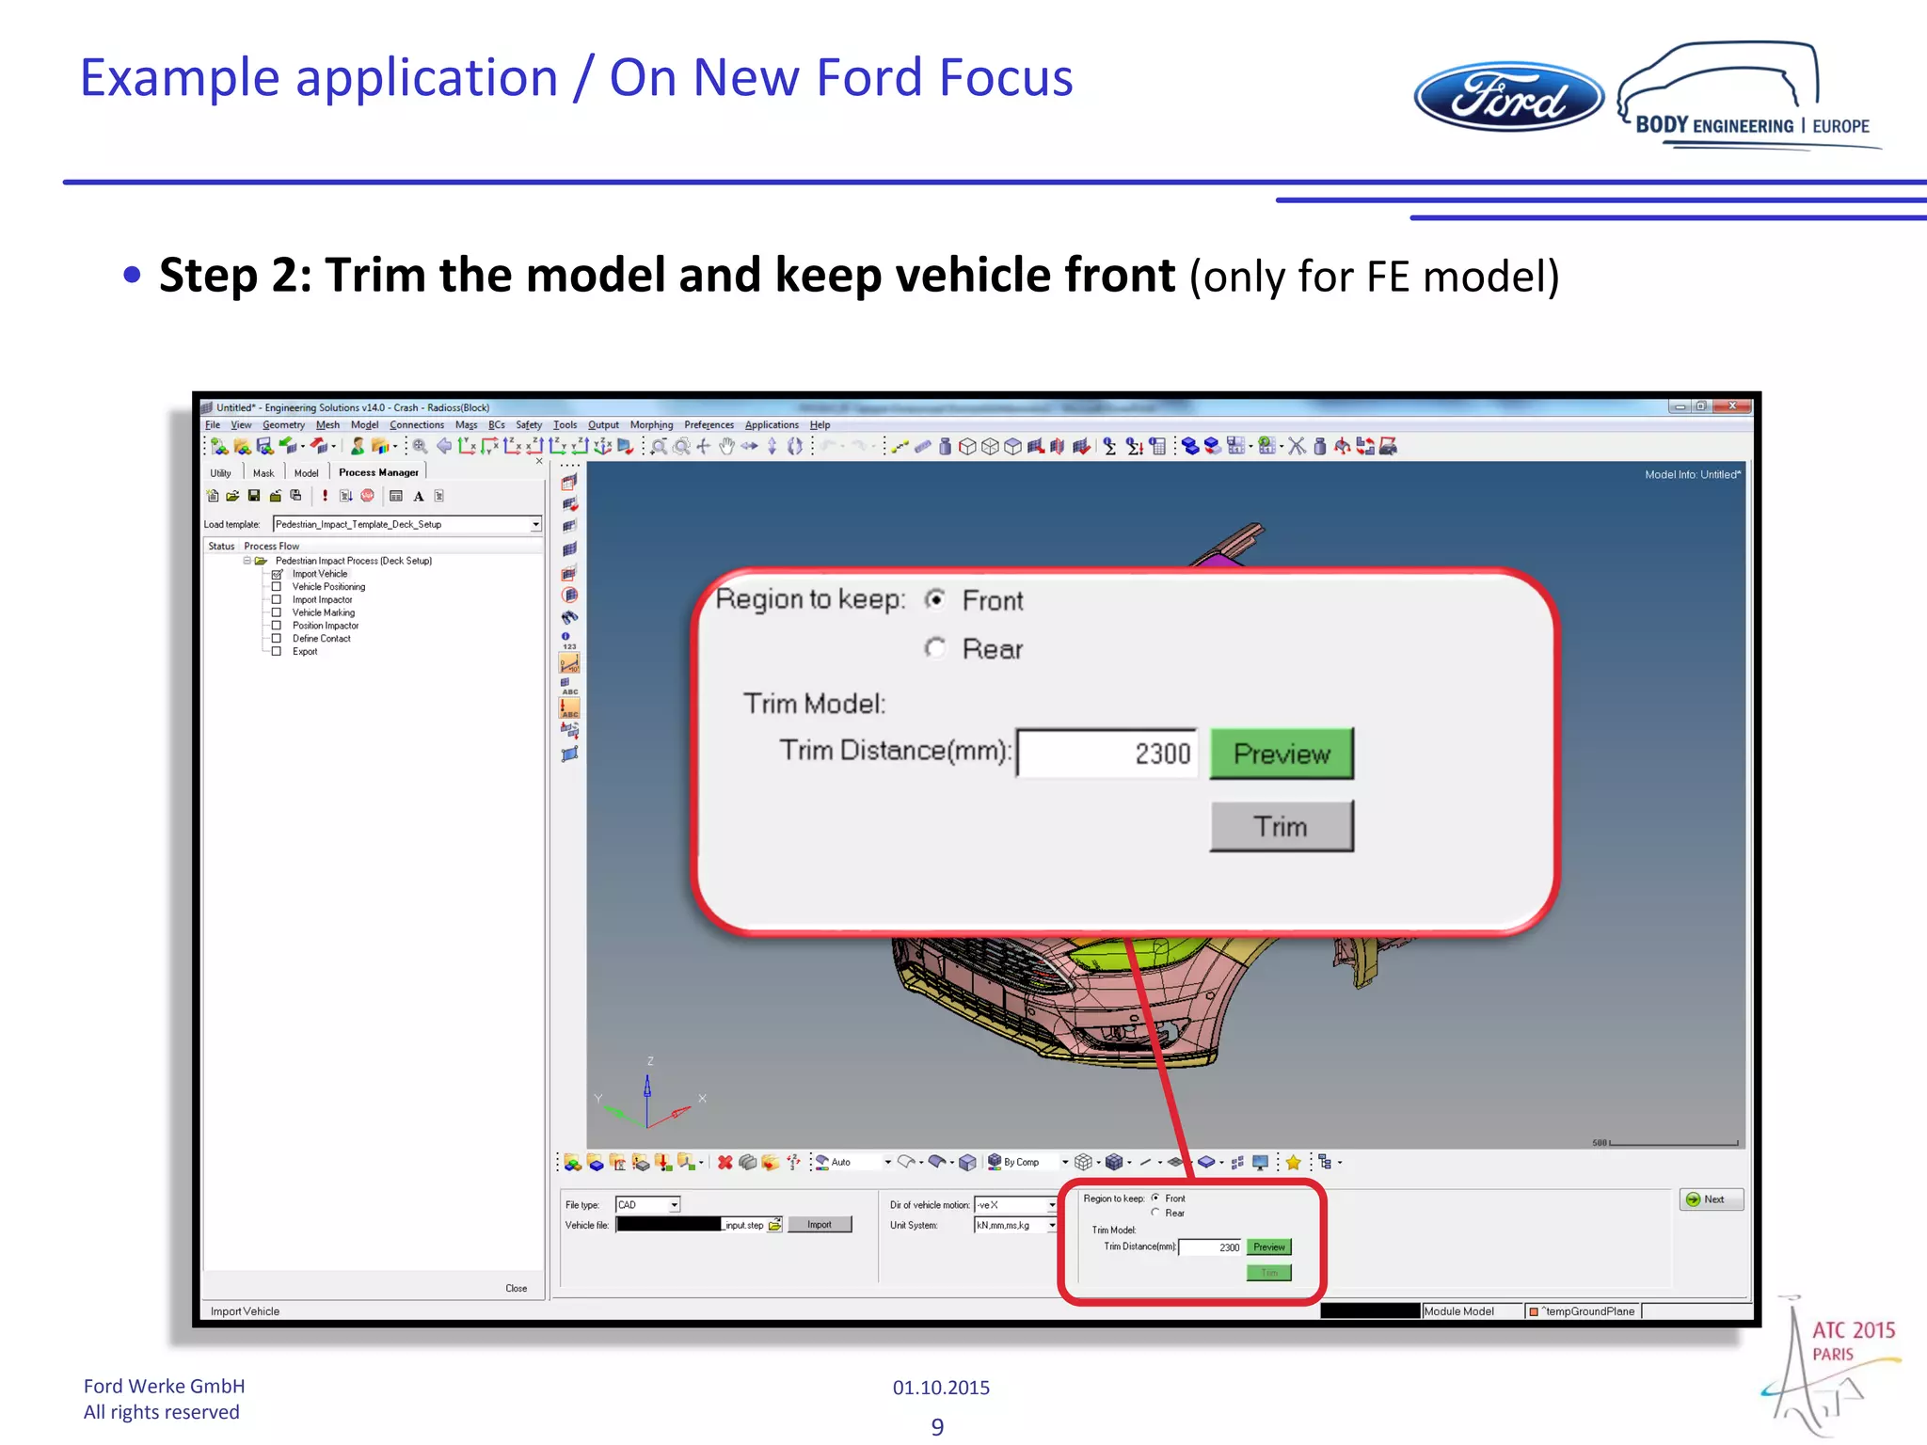
Task: Click the crossed tools X icon in the top toolbar
Action: tap(1298, 446)
